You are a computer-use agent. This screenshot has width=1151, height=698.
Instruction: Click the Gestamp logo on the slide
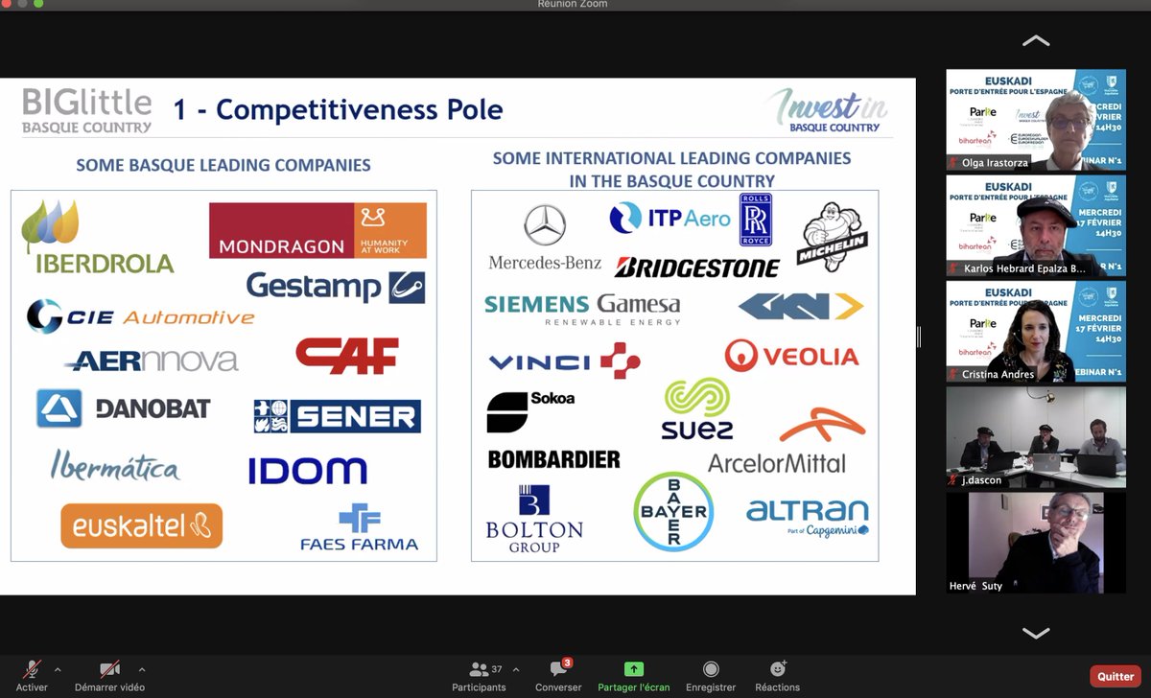tap(336, 286)
